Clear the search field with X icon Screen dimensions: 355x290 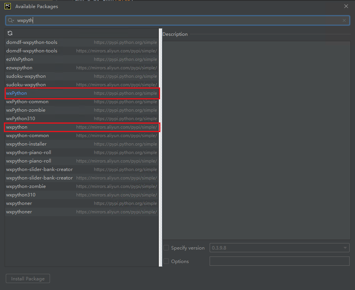[344, 20]
